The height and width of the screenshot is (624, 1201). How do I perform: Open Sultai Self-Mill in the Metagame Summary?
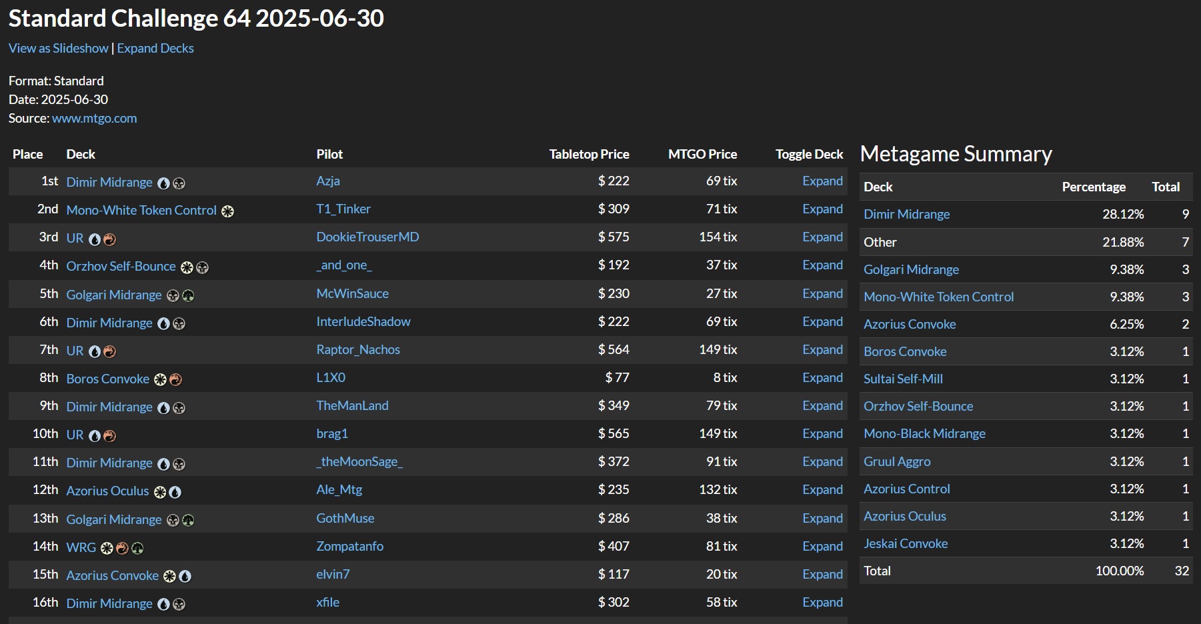tap(903, 379)
